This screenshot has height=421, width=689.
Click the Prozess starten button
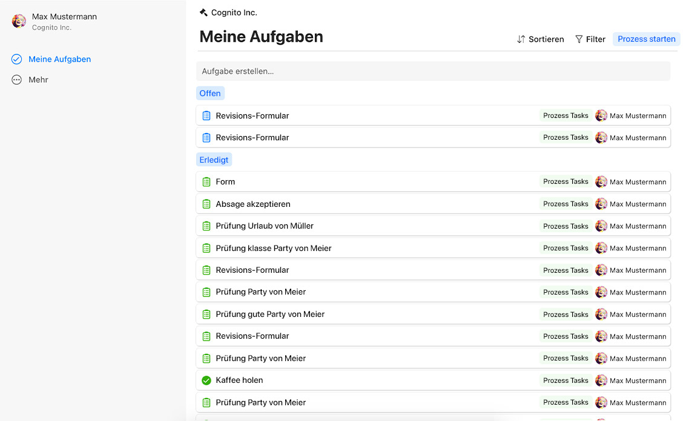(x=646, y=39)
